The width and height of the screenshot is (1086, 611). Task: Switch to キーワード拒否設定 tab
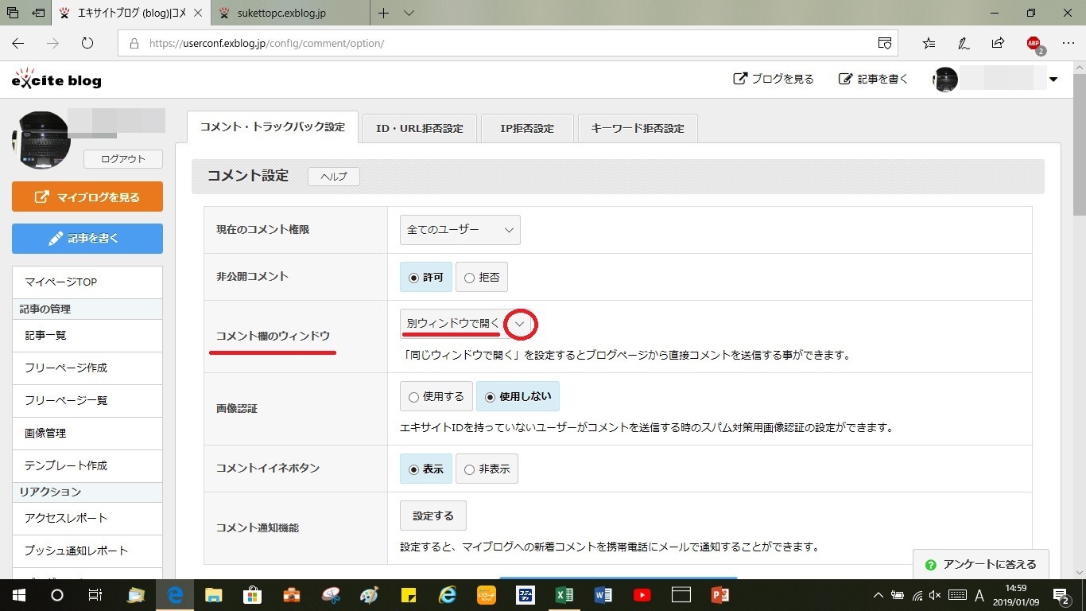point(638,128)
